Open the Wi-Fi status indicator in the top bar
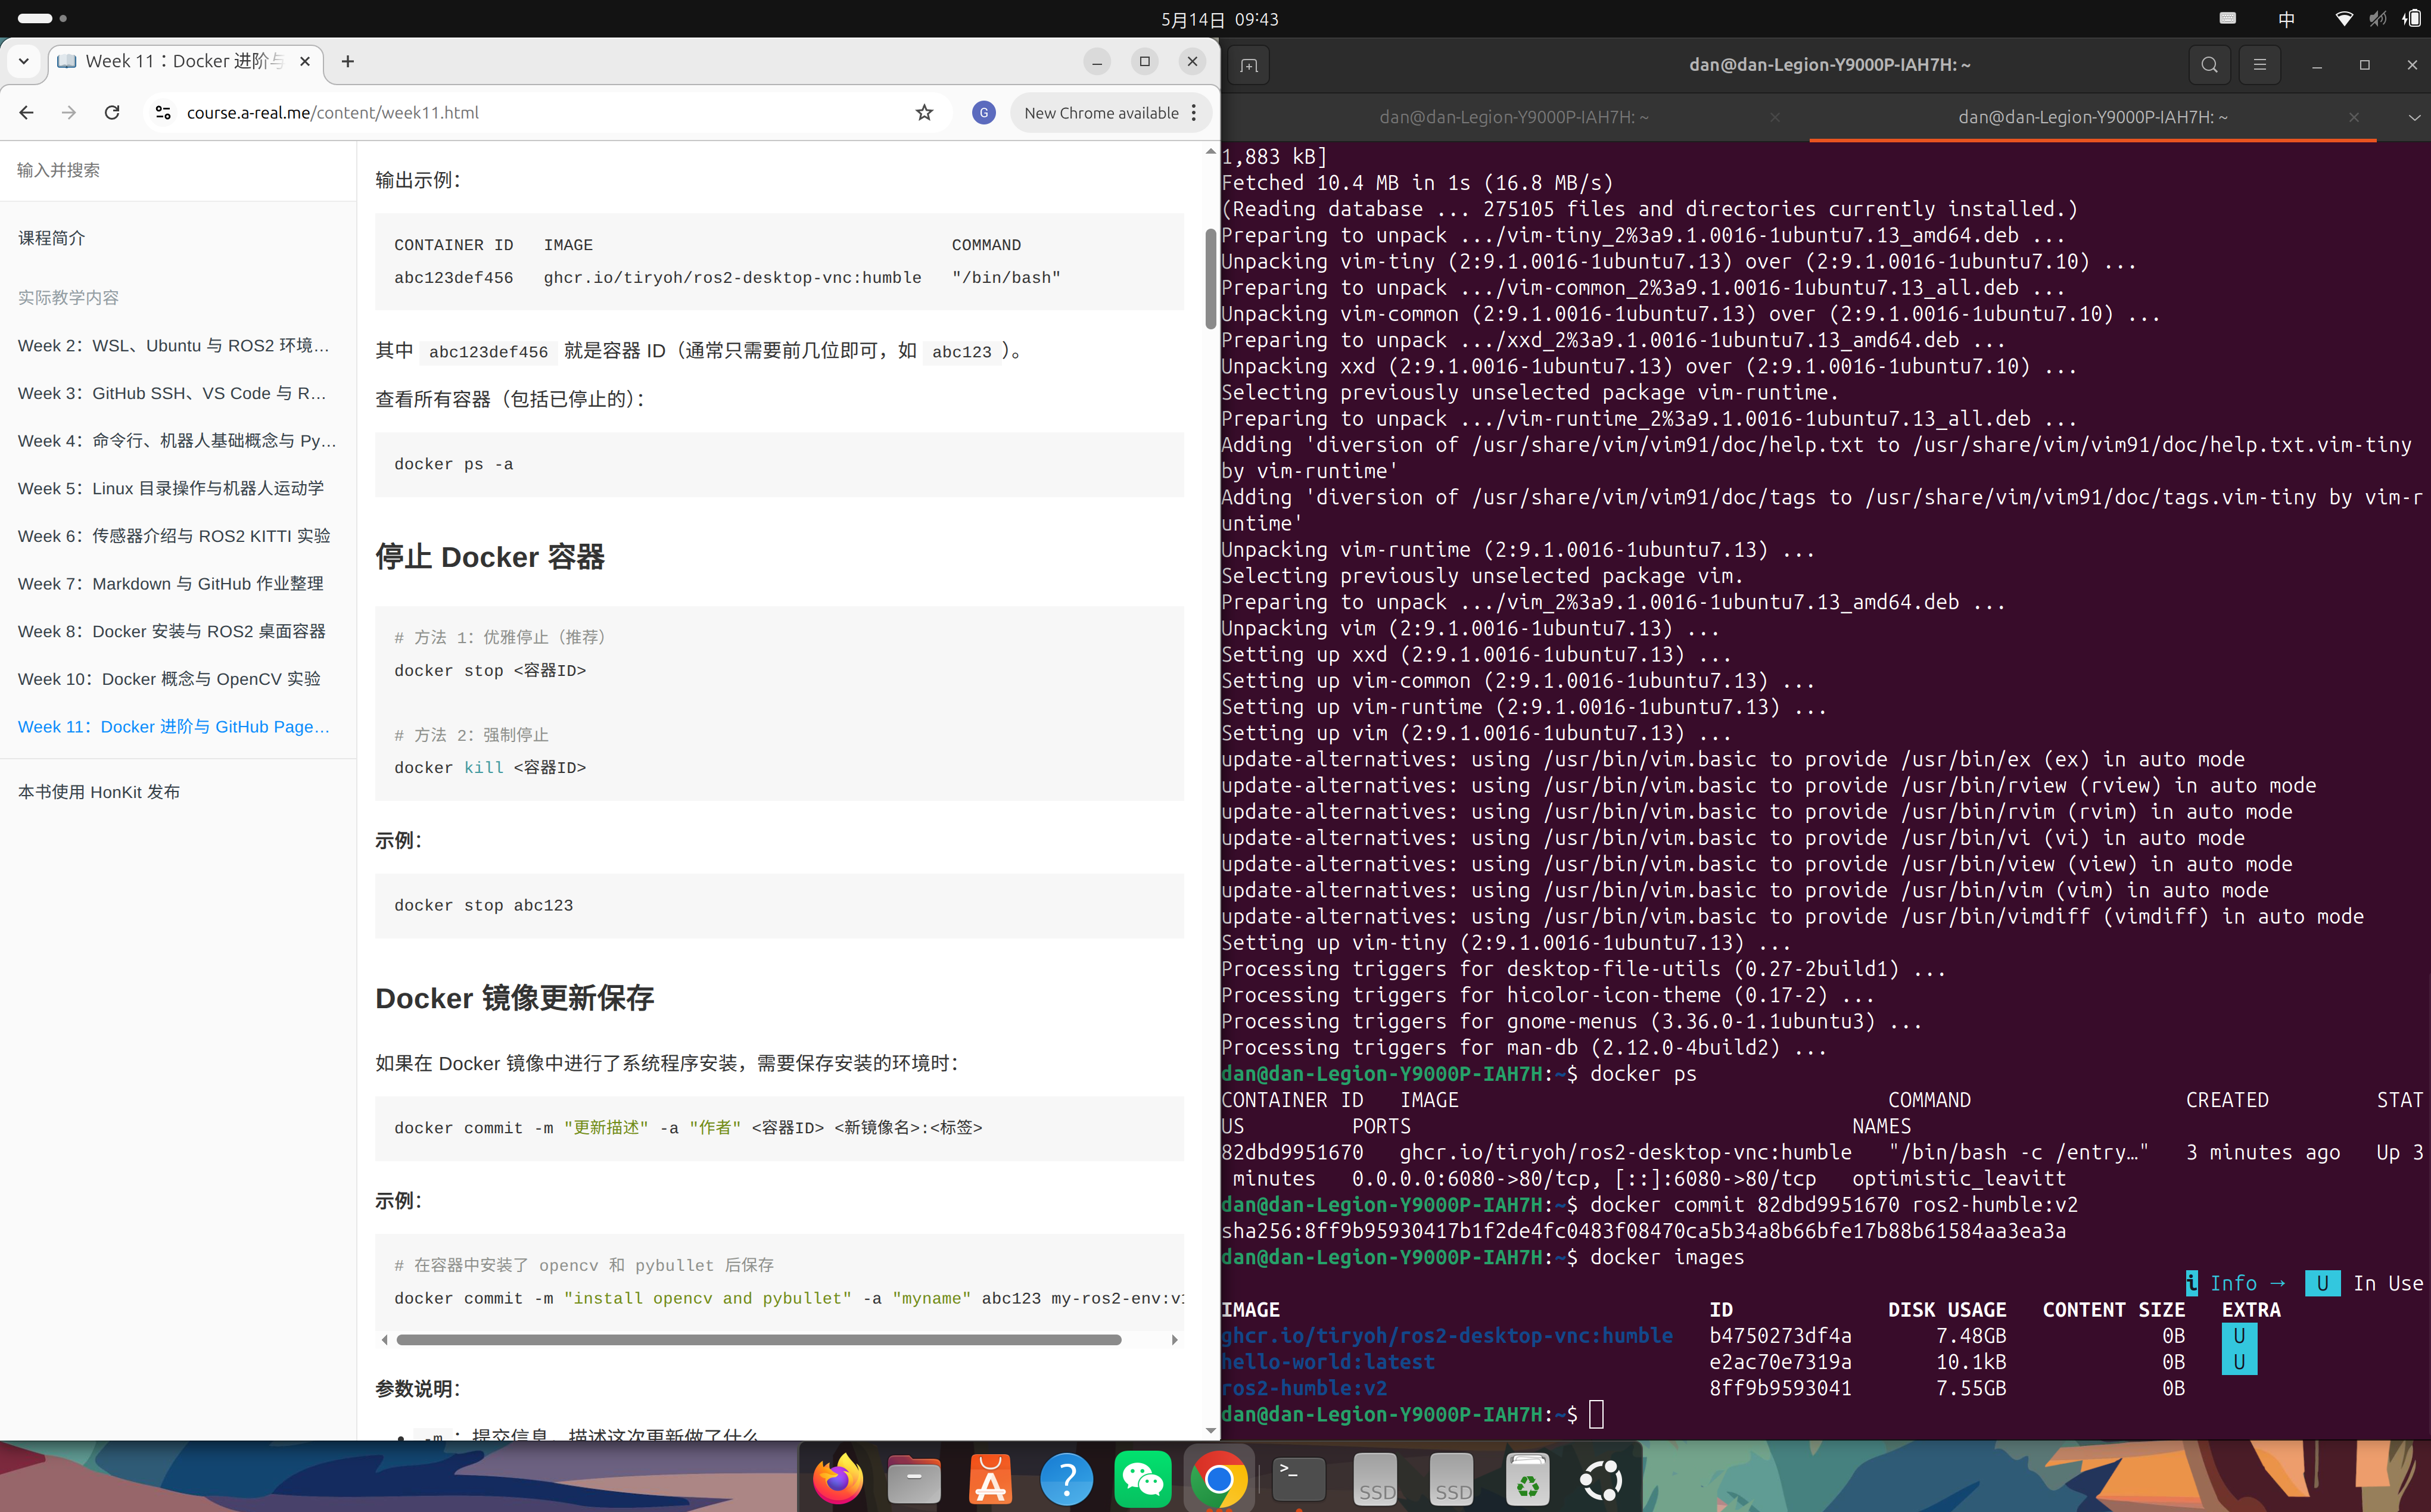The width and height of the screenshot is (2431, 1512). 2343,19
